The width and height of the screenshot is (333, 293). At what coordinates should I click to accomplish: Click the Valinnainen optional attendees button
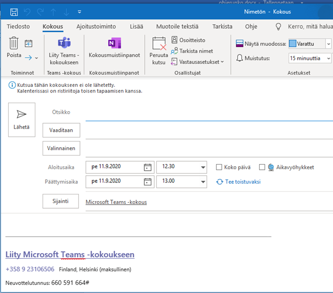click(61, 148)
